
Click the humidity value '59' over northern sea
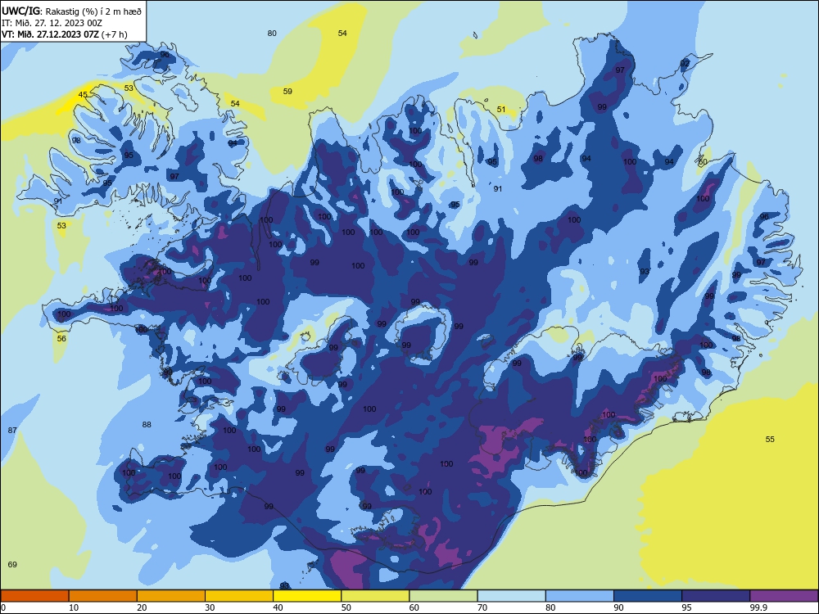click(287, 92)
